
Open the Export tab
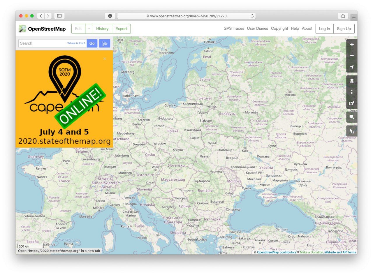(121, 29)
